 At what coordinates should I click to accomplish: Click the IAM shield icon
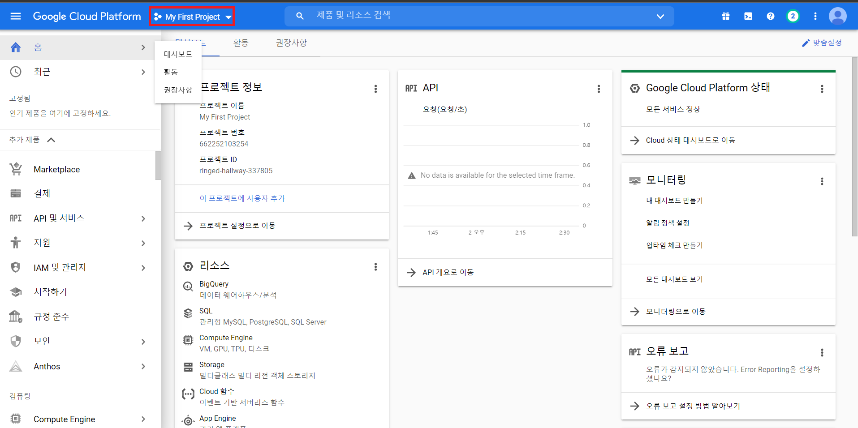pyautogui.click(x=16, y=267)
